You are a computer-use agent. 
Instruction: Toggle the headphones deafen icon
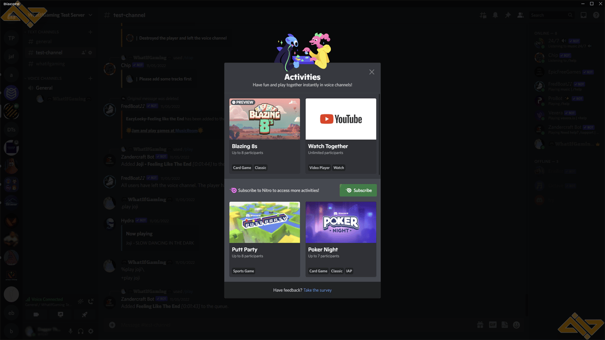point(81,331)
